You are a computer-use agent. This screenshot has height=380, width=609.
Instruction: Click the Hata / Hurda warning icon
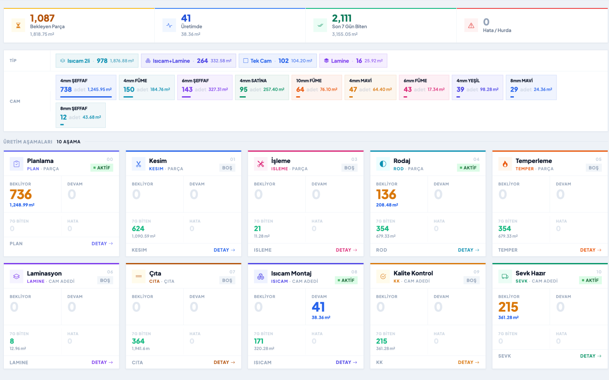pos(471,25)
